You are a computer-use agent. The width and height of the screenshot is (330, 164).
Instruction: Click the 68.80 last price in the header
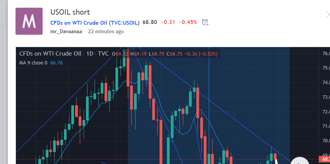pyautogui.click(x=150, y=22)
